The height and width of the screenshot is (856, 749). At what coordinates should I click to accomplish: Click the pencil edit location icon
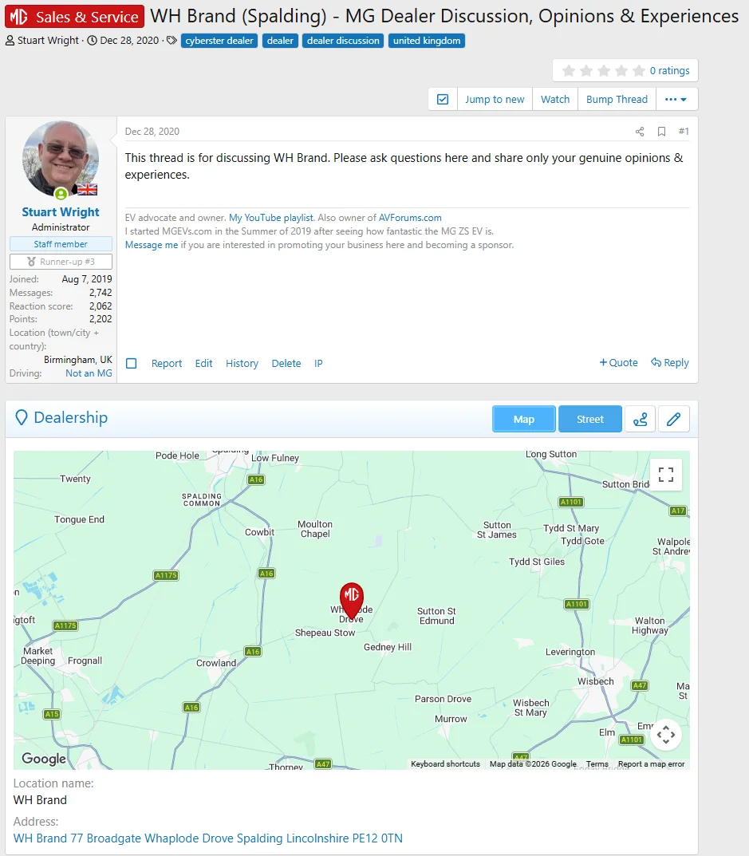tap(674, 420)
